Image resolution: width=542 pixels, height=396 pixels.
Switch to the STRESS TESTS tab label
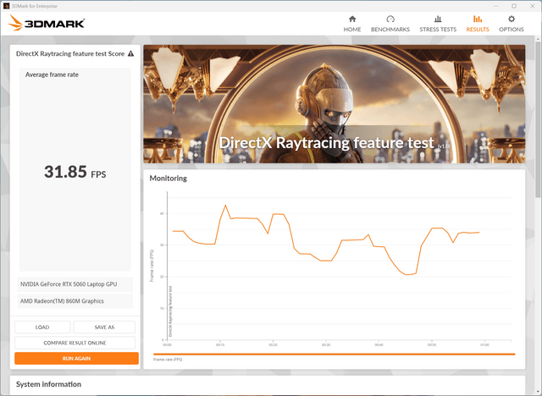(438, 30)
